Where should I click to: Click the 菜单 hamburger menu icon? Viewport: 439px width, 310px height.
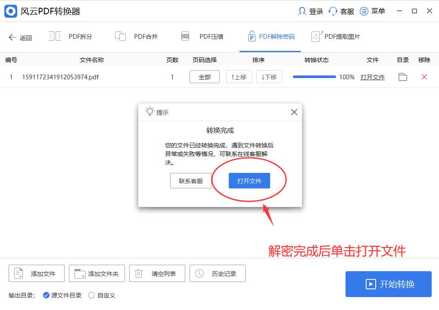tap(364, 11)
